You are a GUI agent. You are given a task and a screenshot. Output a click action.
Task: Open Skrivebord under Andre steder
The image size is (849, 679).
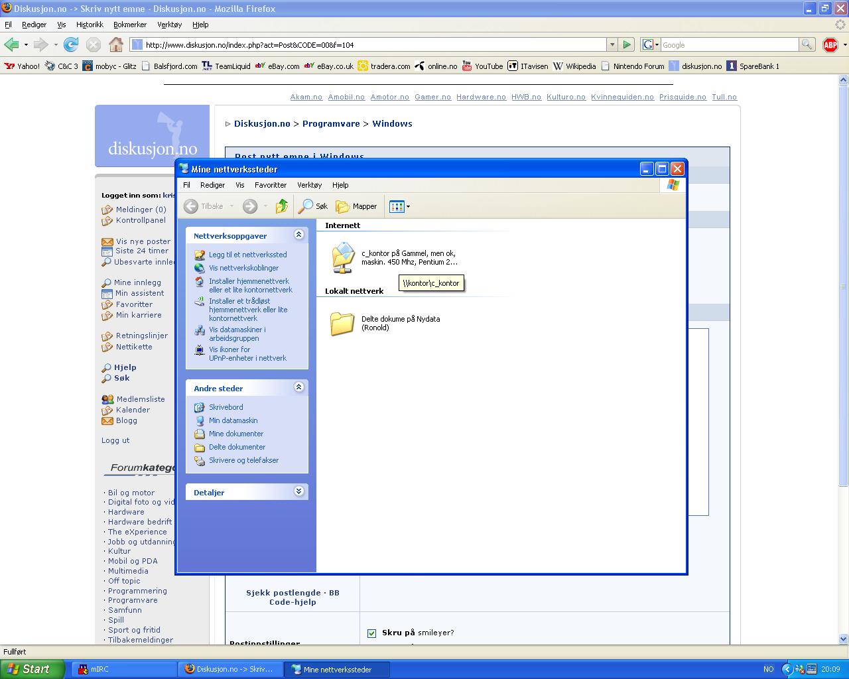226,407
